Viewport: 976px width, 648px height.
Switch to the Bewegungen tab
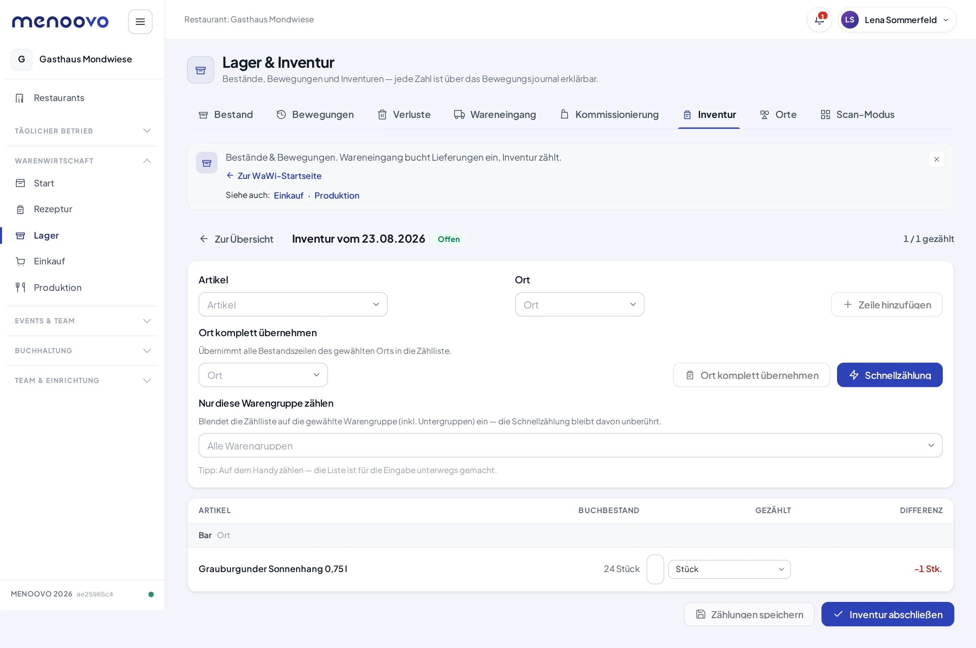coord(315,115)
